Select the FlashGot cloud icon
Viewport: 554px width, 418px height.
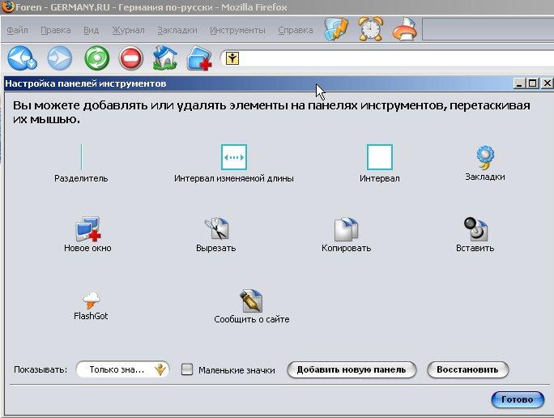pyautogui.click(x=92, y=301)
